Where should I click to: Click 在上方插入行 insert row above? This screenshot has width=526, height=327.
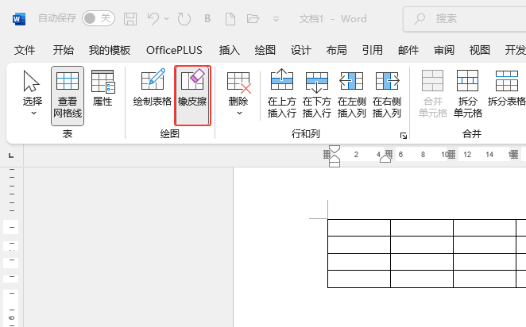[x=282, y=94]
